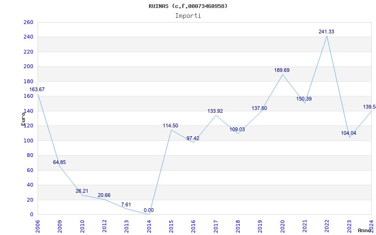Image resolution: width=376 pixels, height=235 pixels.
Task: Click the 220 y-axis tick label
Action: click(x=28, y=52)
